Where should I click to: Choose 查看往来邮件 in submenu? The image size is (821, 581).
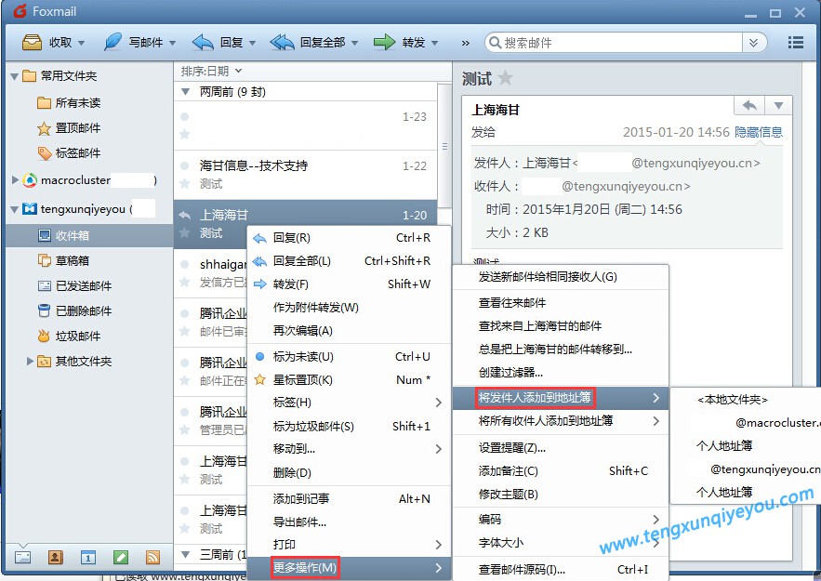tap(561, 302)
